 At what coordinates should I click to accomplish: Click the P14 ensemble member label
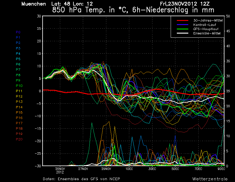pos(19,107)
